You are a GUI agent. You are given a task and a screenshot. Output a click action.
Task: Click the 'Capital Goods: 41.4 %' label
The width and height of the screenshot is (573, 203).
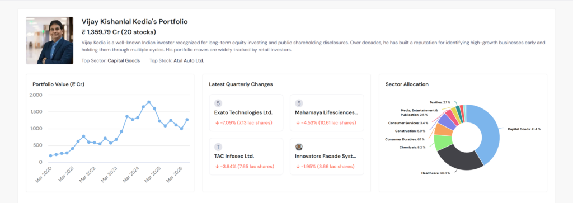tap(524, 129)
